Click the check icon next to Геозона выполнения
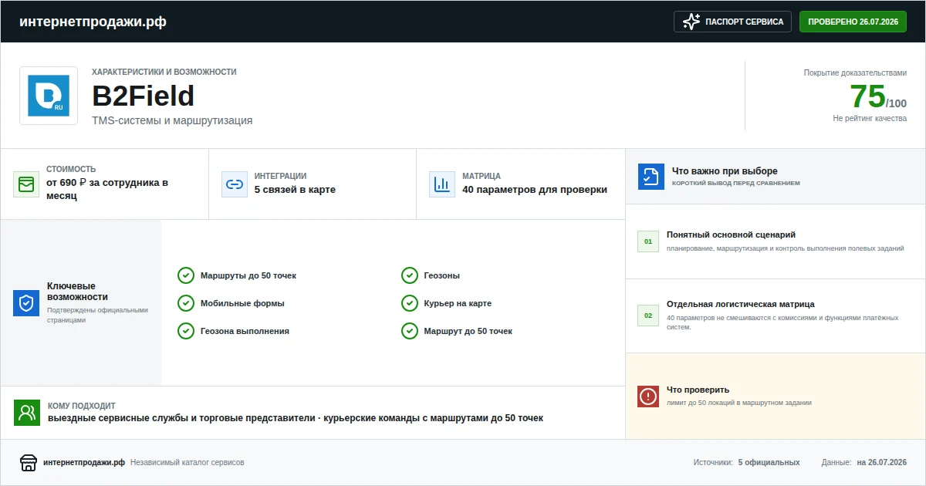 tap(186, 331)
